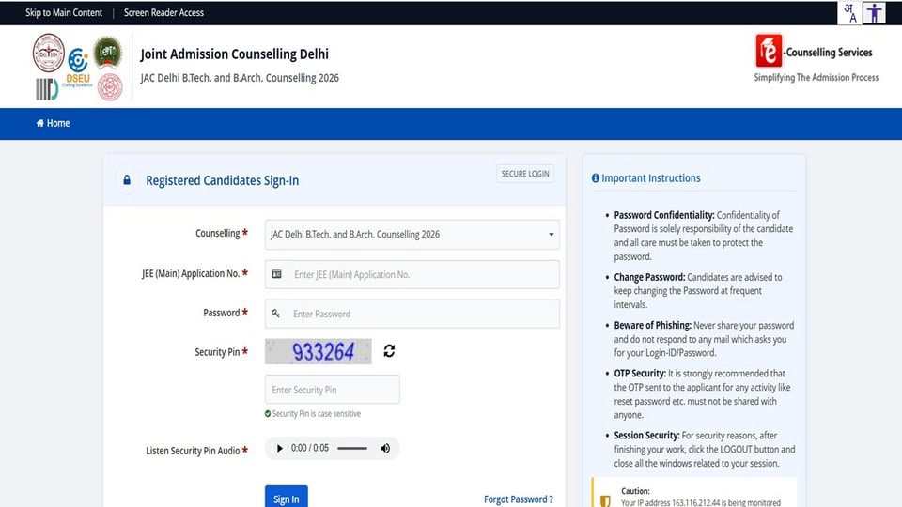Open the Forgot Password link
This screenshot has height=507, width=902.
tap(519, 499)
